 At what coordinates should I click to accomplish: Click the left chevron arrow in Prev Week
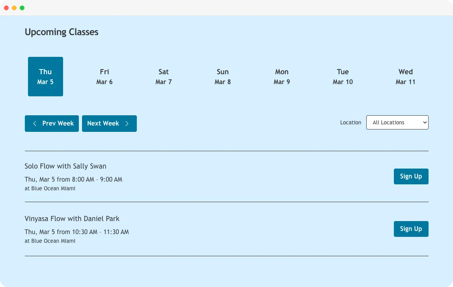(x=35, y=123)
